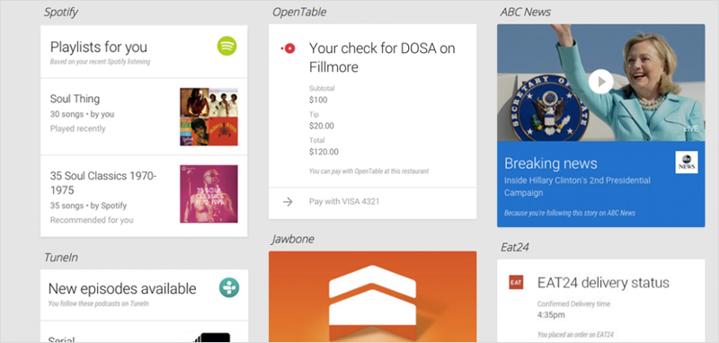Screen dimensions: 719x343
Task: Play the ABC News live video
Action: click(x=600, y=82)
